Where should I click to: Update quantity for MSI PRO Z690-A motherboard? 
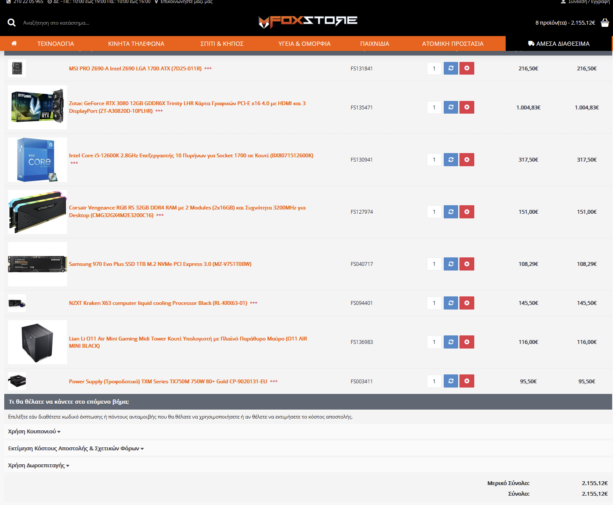(x=451, y=68)
